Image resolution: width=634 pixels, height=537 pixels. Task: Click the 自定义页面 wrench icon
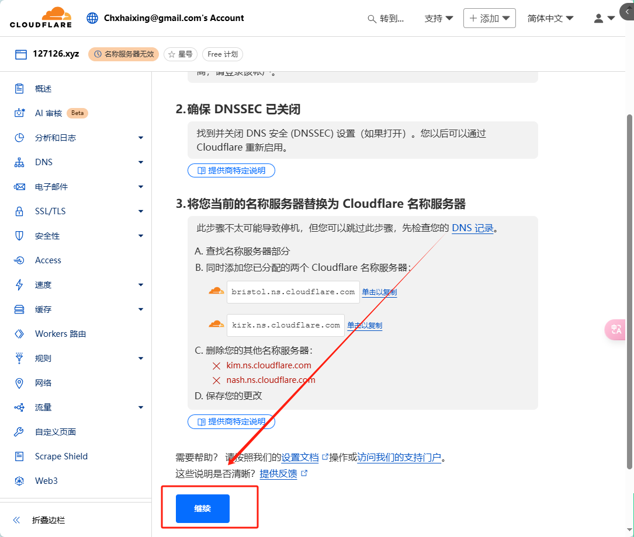[19, 432]
